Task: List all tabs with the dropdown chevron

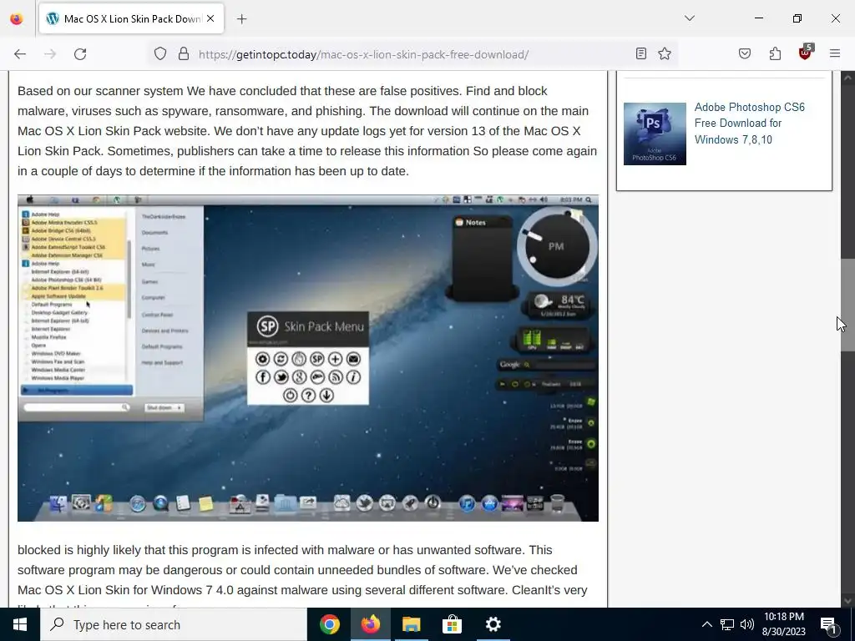Action: (690, 18)
